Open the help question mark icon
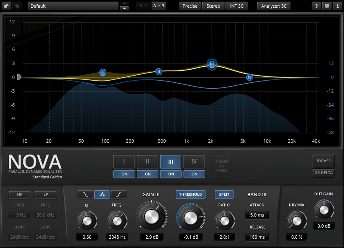This screenshot has height=248, width=344. tap(316, 6)
